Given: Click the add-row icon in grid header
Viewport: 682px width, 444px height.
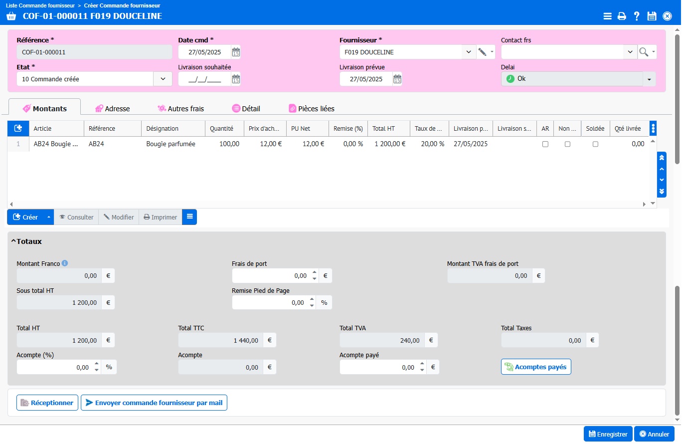Looking at the screenshot, I should click(18, 129).
